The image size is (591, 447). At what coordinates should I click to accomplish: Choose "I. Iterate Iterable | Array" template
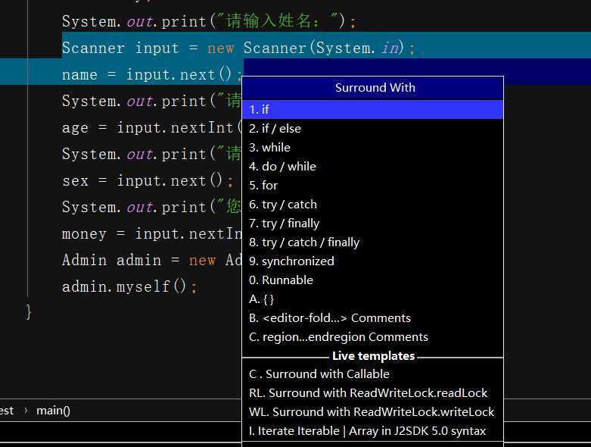(x=372, y=431)
